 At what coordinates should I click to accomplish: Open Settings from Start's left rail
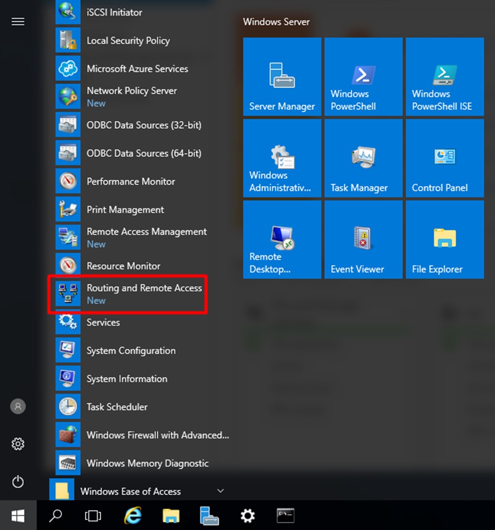click(x=18, y=444)
